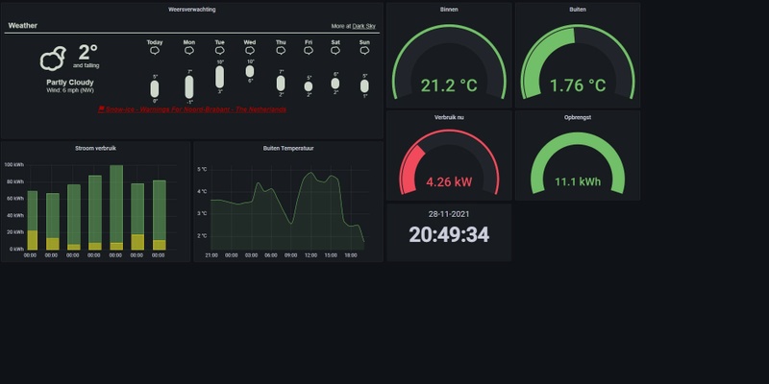Image resolution: width=769 pixels, height=384 pixels.
Task: Click Friday's forecast cloud icon
Action: (x=308, y=51)
